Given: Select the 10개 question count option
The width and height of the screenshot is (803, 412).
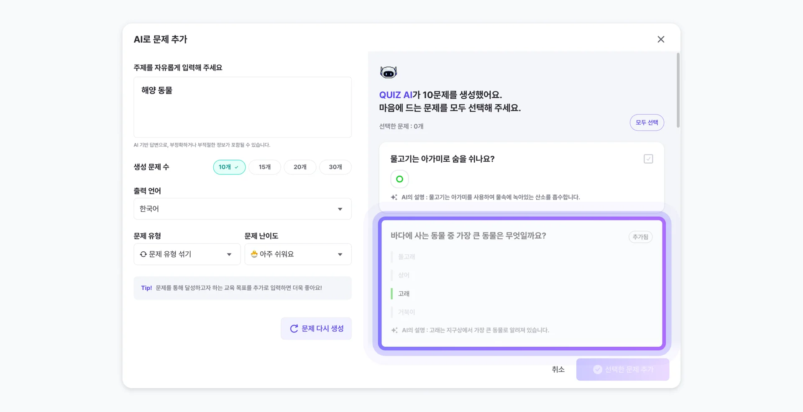Looking at the screenshot, I should 229,167.
